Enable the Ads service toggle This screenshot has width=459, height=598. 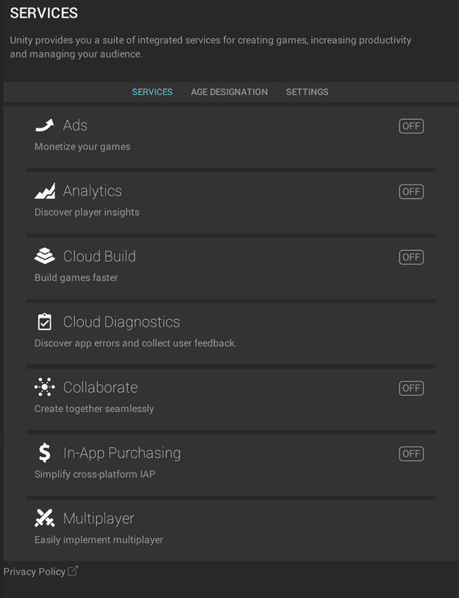pos(410,126)
